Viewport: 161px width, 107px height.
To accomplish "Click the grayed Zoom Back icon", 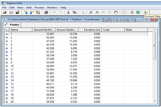I will coord(103,12).
